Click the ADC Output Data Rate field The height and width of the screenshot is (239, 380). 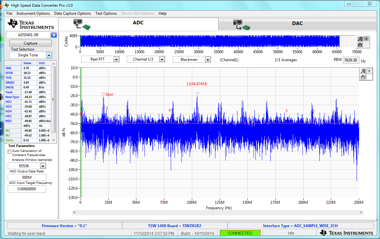tap(27, 177)
